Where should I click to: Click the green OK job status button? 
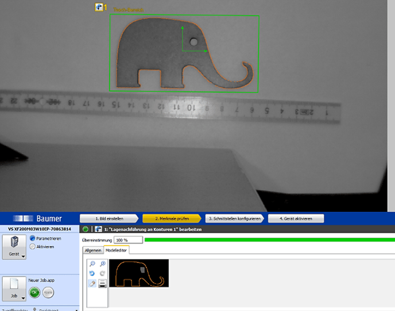[34, 291]
